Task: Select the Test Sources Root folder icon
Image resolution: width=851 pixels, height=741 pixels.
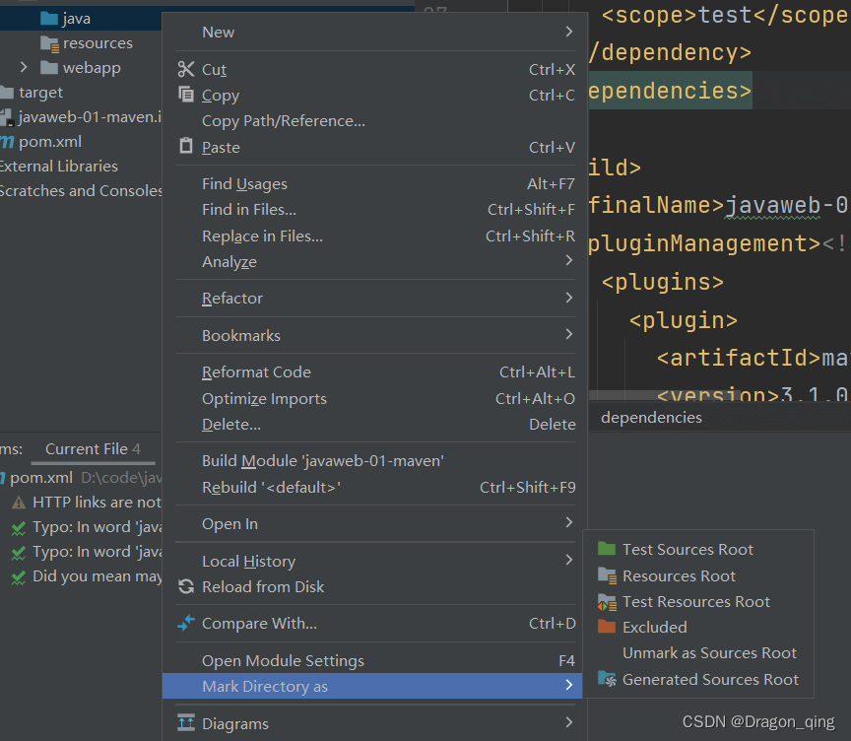Action: 607,549
